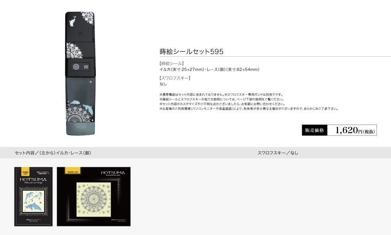
Task: Click the 販売価格 black label
Action: 314,130
